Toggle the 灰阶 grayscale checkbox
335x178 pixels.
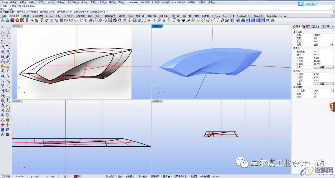315,97
